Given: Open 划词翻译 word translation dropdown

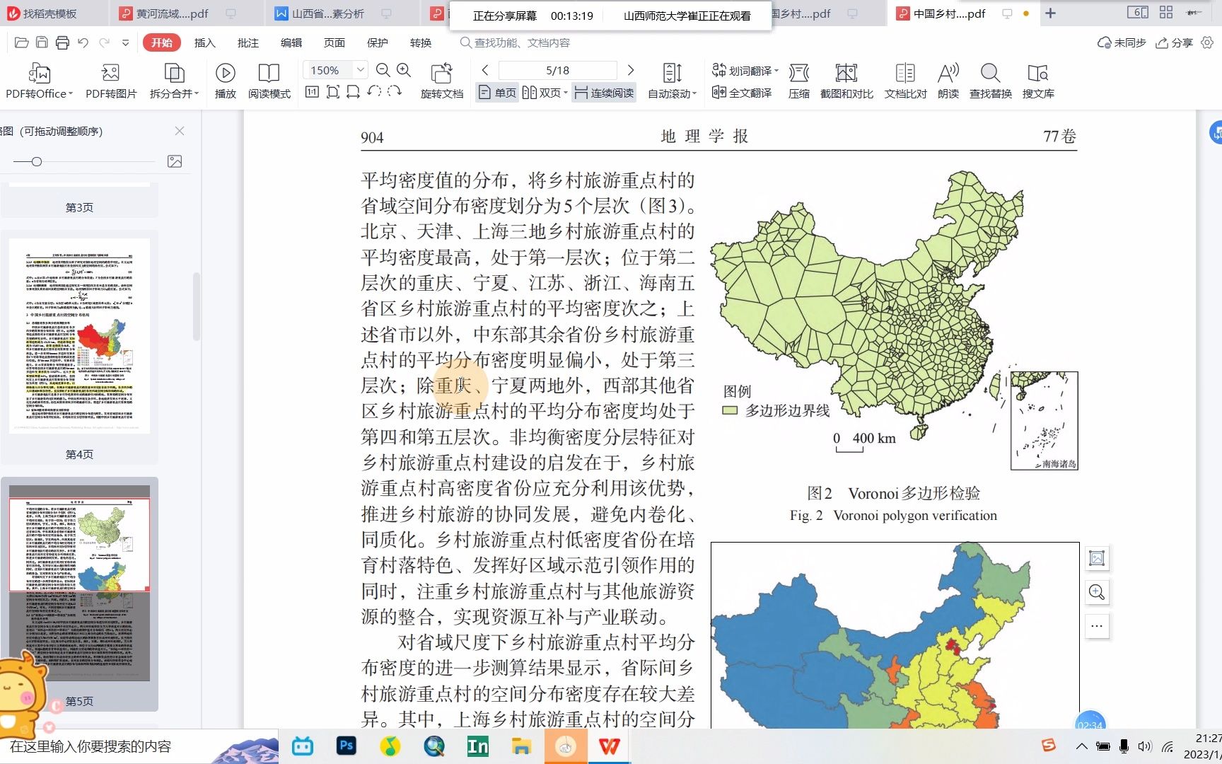Looking at the screenshot, I should pos(745,70).
